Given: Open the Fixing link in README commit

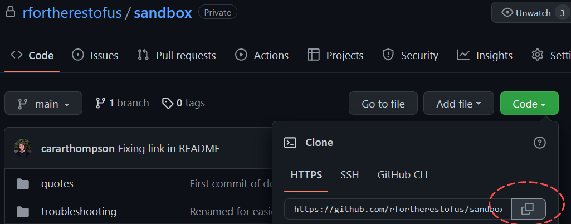Looking at the screenshot, I should (x=169, y=149).
